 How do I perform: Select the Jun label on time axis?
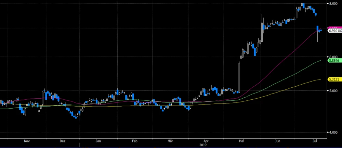click(x=278, y=141)
